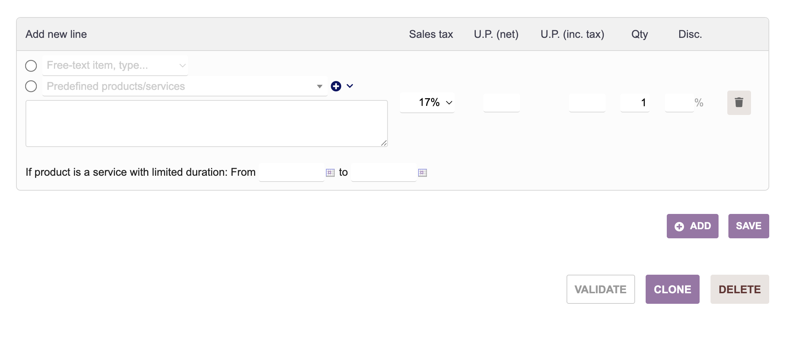The image size is (786, 342).
Task: Click the DELETE button
Action: (739, 289)
